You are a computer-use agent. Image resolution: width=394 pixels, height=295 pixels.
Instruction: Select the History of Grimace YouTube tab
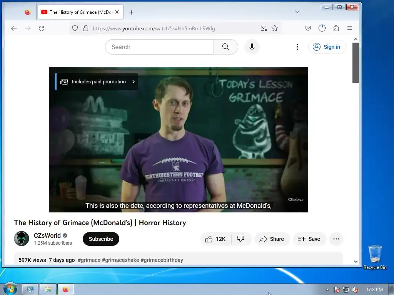tap(80, 12)
